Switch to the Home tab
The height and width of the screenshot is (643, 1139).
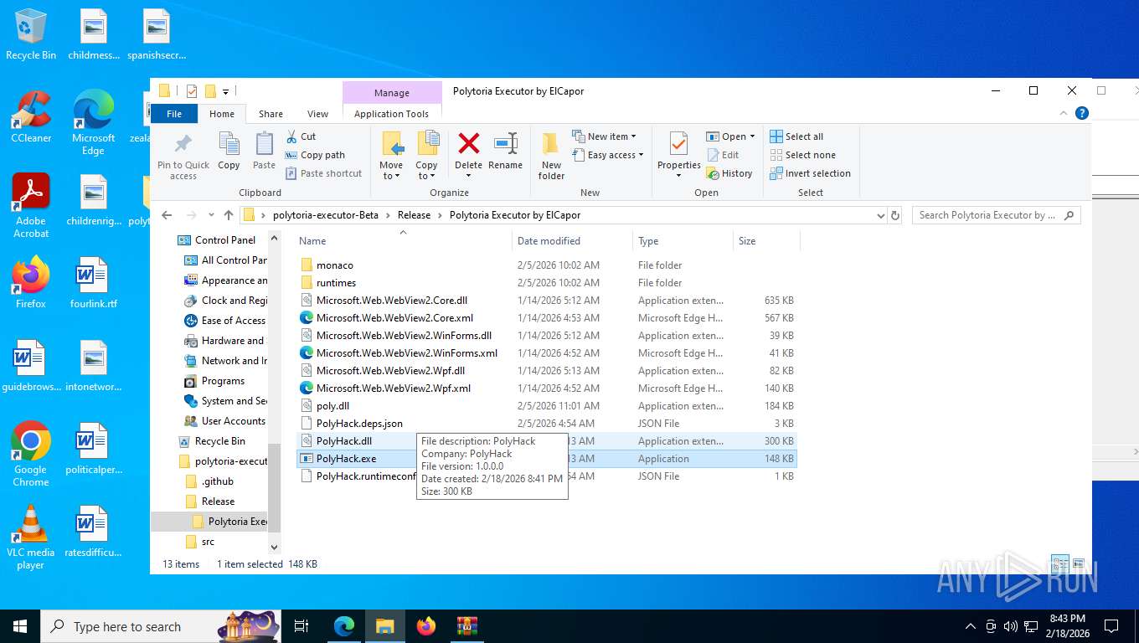(x=222, y=114)
